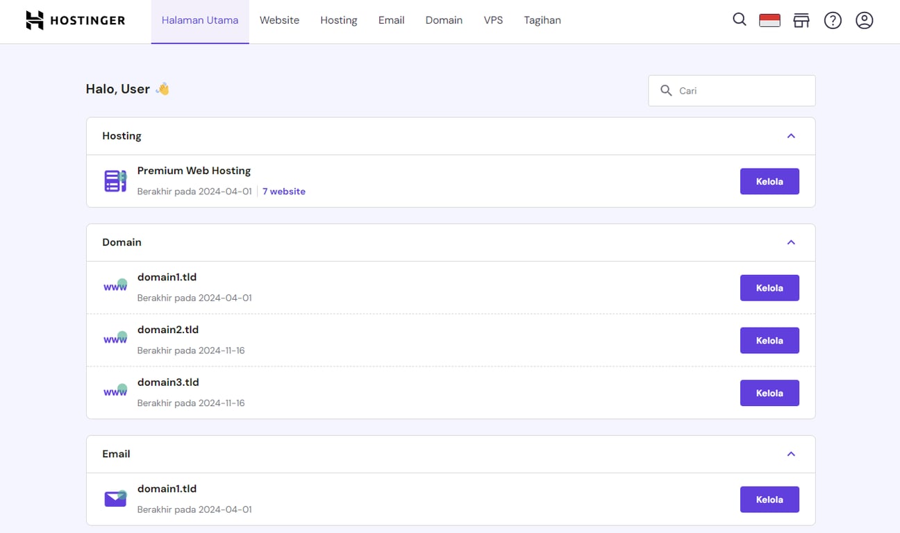Click the Premium Web Hosting server icon
This screenshot has width=900, height=533.
coord(115,180)
